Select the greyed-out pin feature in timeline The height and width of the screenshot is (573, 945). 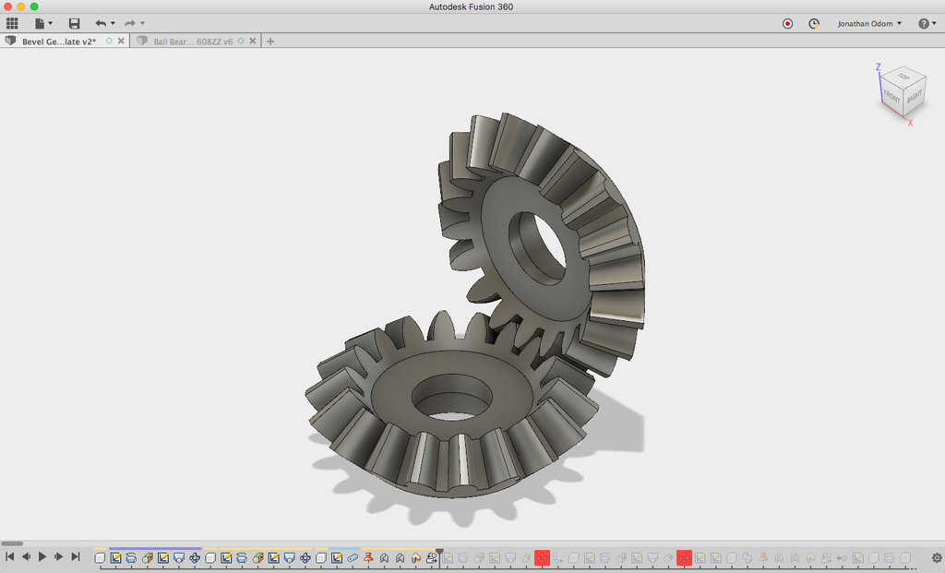(763, 557)
